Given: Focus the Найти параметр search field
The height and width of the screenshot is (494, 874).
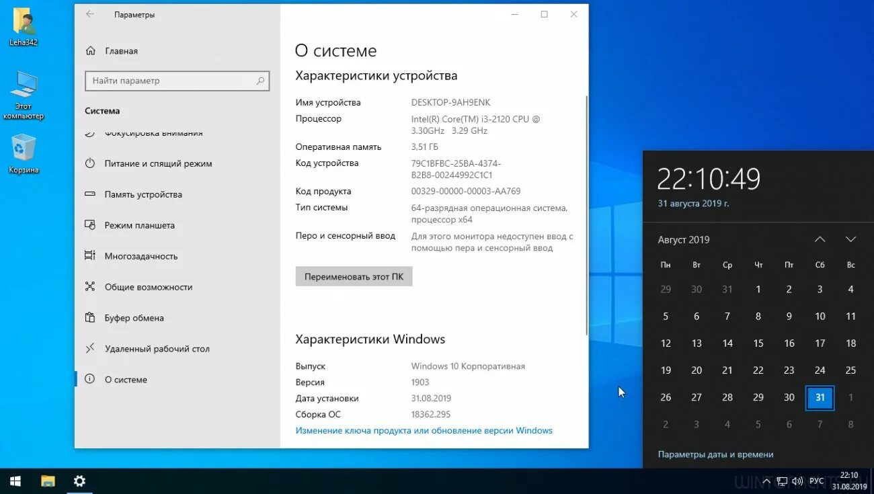Looking at the screenshot, I should point(177,81).
